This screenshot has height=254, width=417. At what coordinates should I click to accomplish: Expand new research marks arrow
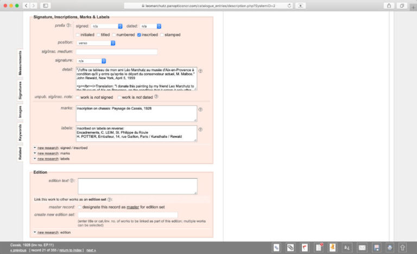35,153
